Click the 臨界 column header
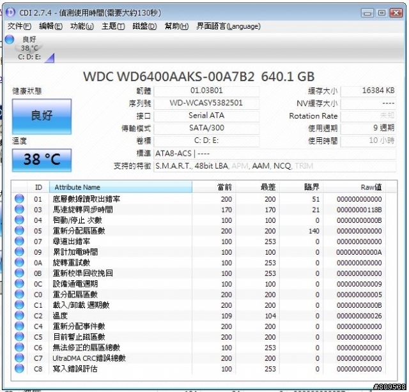The width and height of the screenshot is (409, 392). (301, 187)
